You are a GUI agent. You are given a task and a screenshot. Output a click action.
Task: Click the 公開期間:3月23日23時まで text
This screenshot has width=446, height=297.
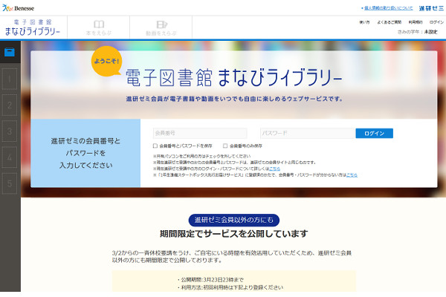point(212,280)
